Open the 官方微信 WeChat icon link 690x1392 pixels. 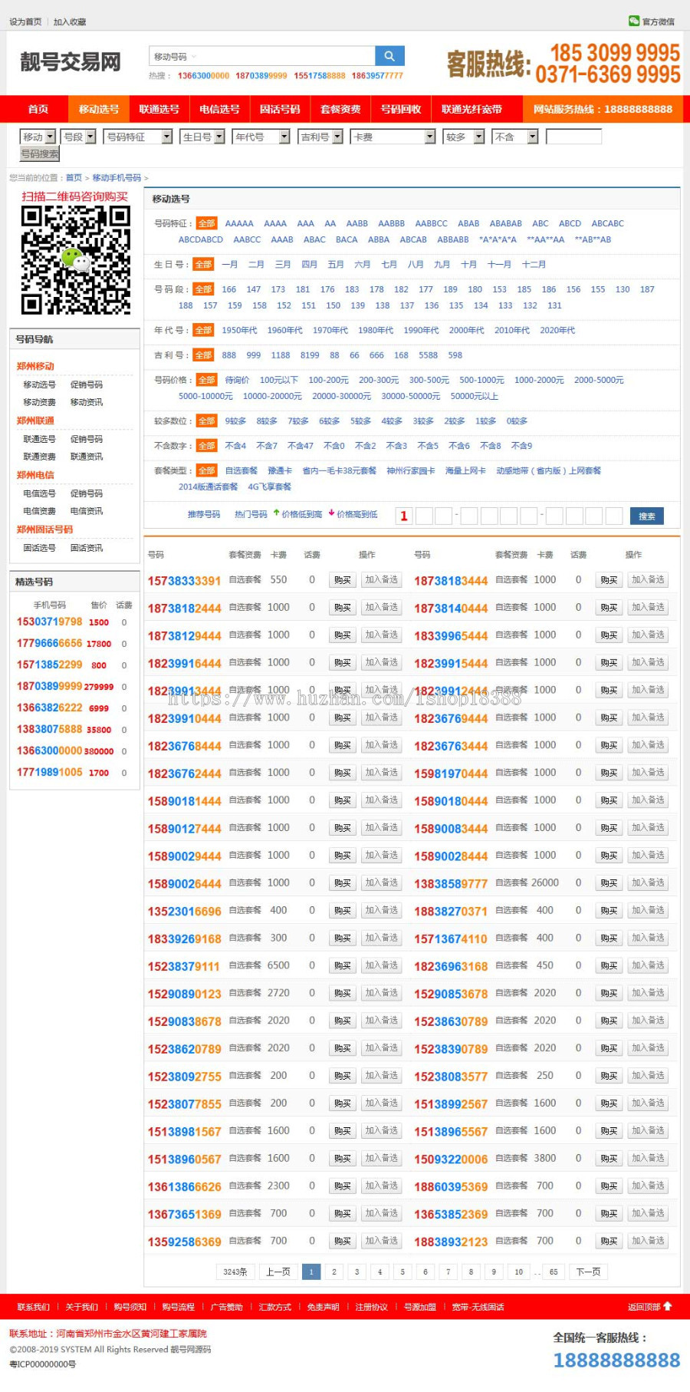pyautogui.click(x=652, y=21)
